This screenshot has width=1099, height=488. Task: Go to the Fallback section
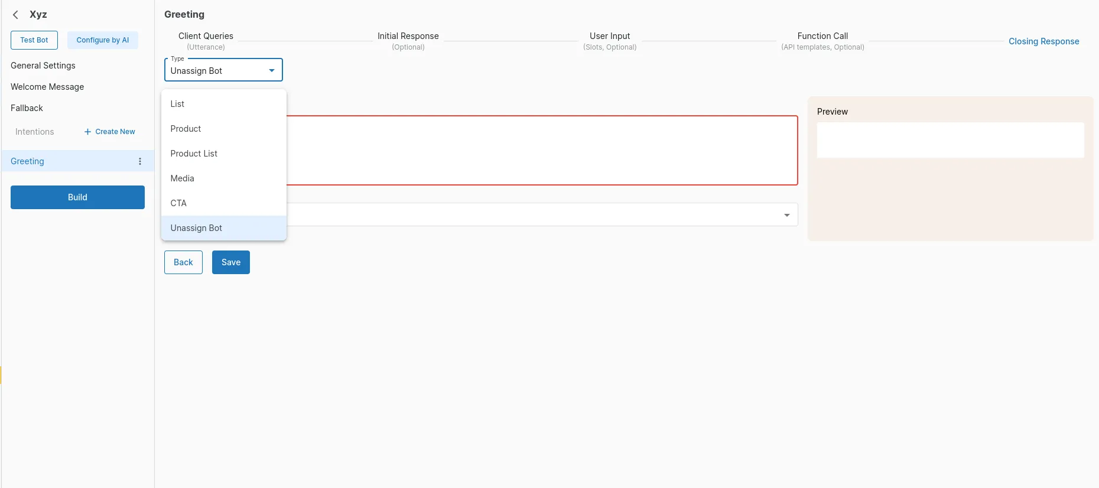27,108
